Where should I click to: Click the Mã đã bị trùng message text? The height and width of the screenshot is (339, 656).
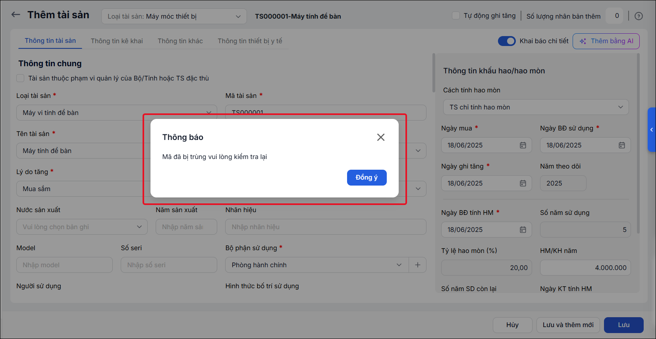coord(214,157)
